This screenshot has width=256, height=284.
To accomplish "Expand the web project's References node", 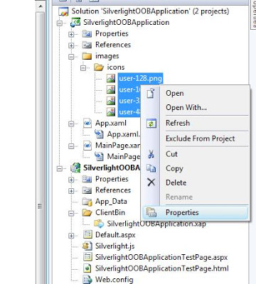I will [71, 190].
